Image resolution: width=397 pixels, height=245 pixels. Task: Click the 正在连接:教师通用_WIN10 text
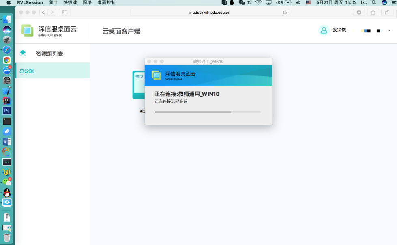point(187,94)
